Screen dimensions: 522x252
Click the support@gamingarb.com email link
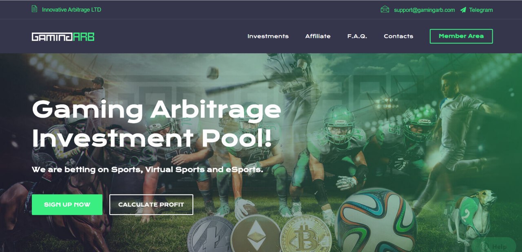pyautogui.click(x=424, y=10)
